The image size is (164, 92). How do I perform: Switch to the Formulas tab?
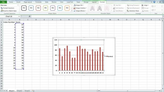[x=38, y=2]
